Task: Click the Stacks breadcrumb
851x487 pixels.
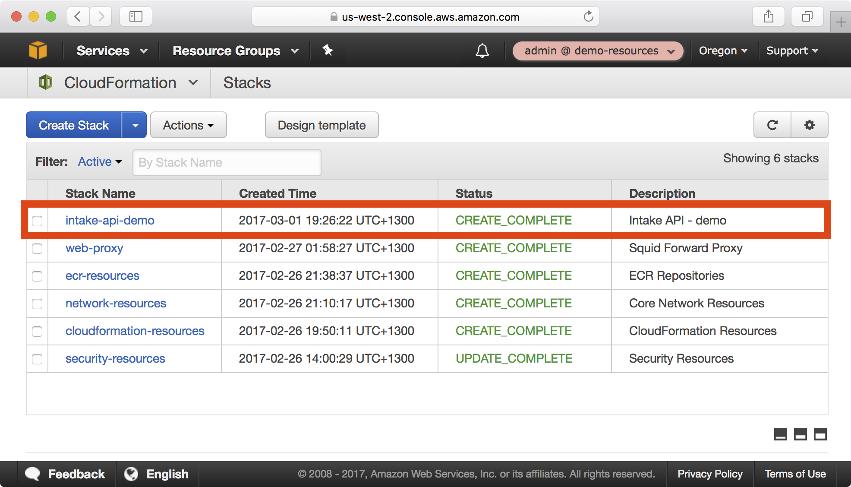Action: pyautogui.click(x=247, y=82)
